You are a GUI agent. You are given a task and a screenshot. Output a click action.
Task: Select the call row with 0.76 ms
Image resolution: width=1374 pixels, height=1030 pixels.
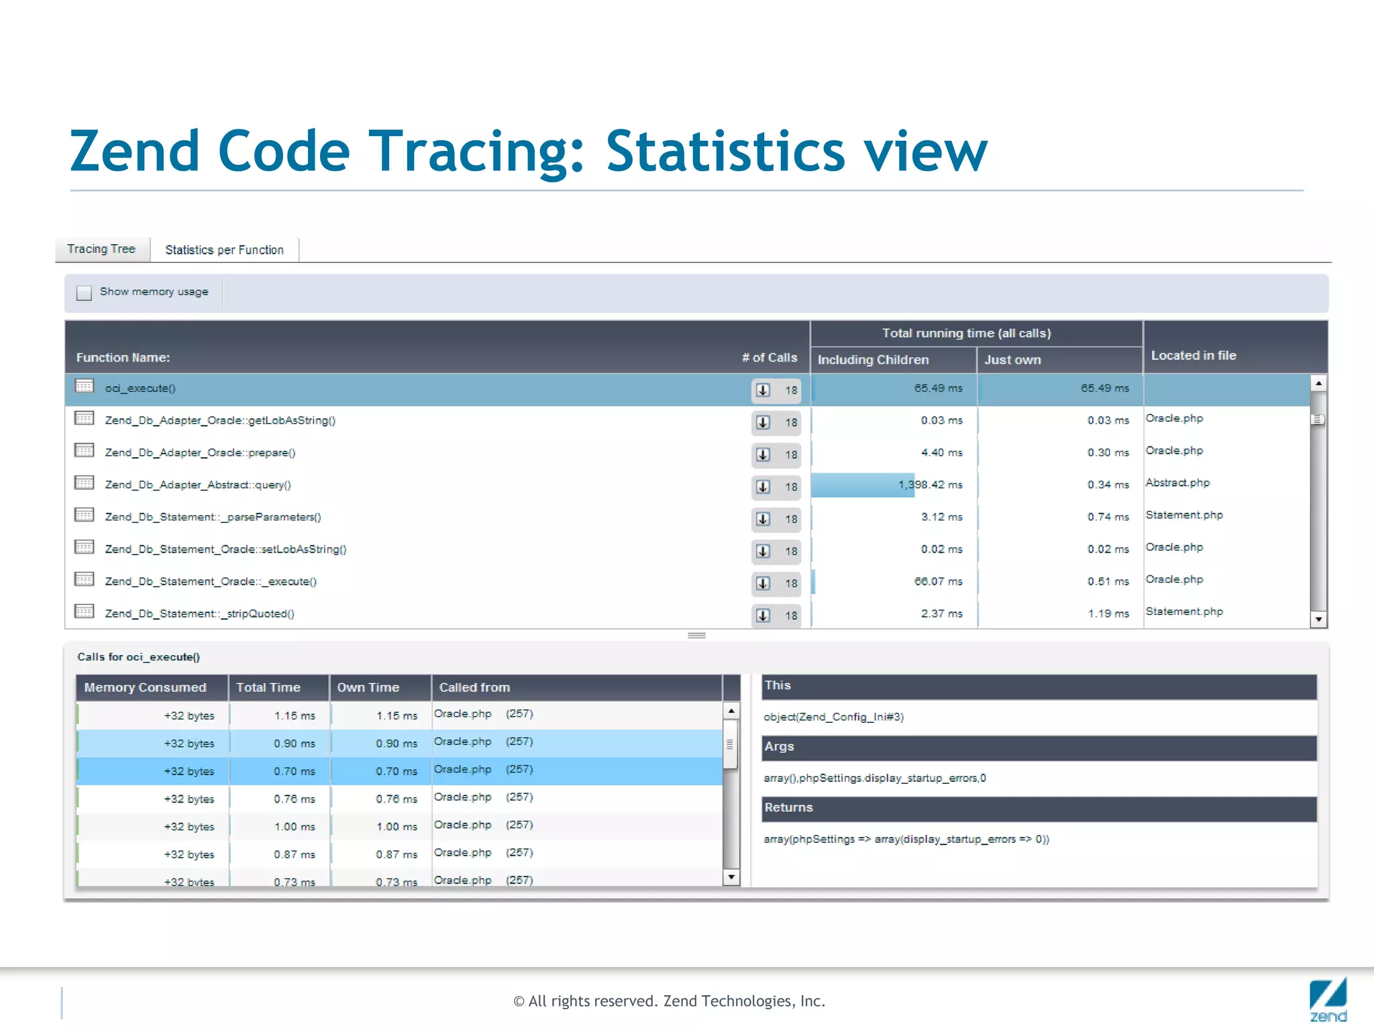coord(399,799)
